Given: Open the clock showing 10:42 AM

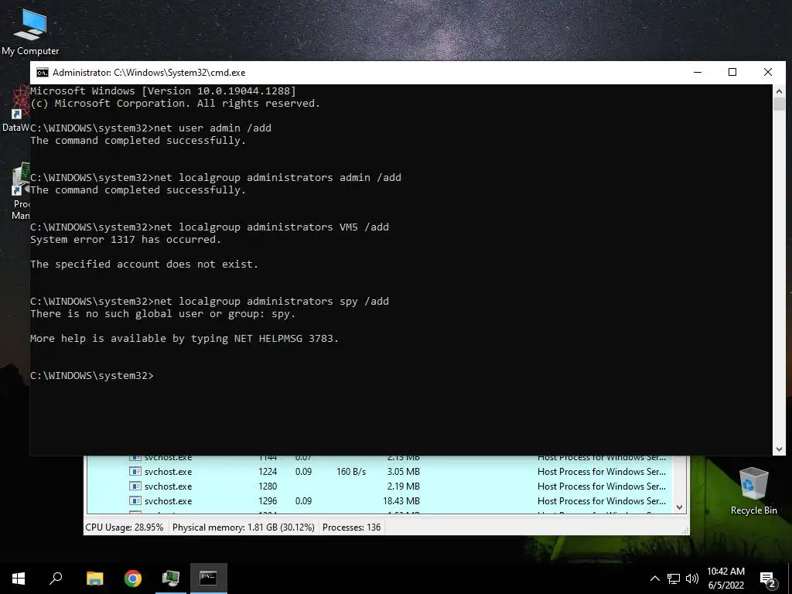Looking at the screenshot, I should (725, 579).
